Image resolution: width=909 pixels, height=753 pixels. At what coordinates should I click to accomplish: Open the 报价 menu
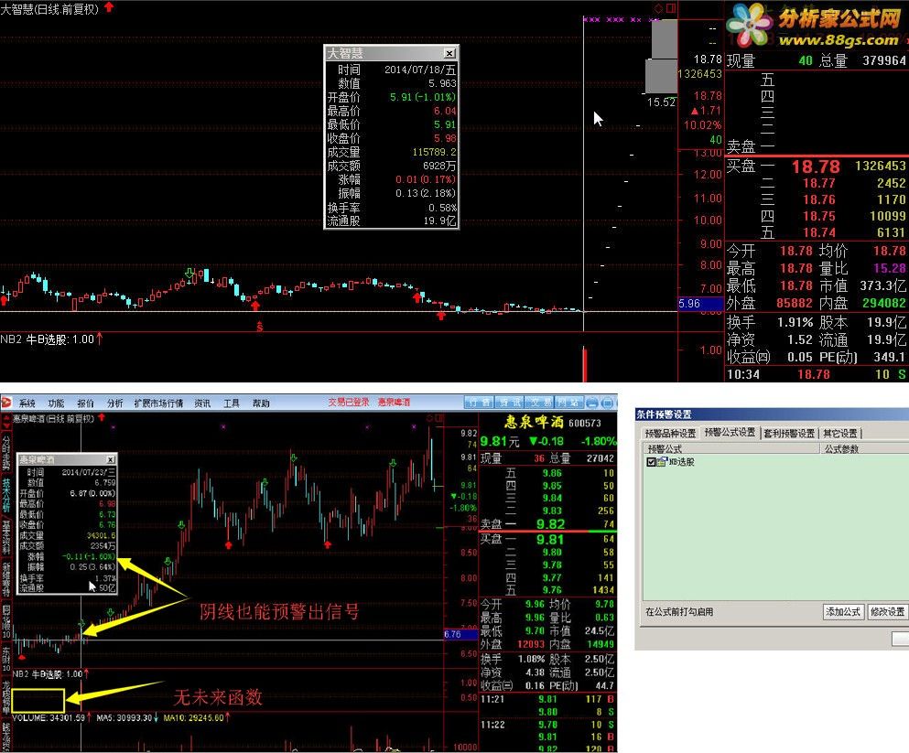[x=85, y=403]
